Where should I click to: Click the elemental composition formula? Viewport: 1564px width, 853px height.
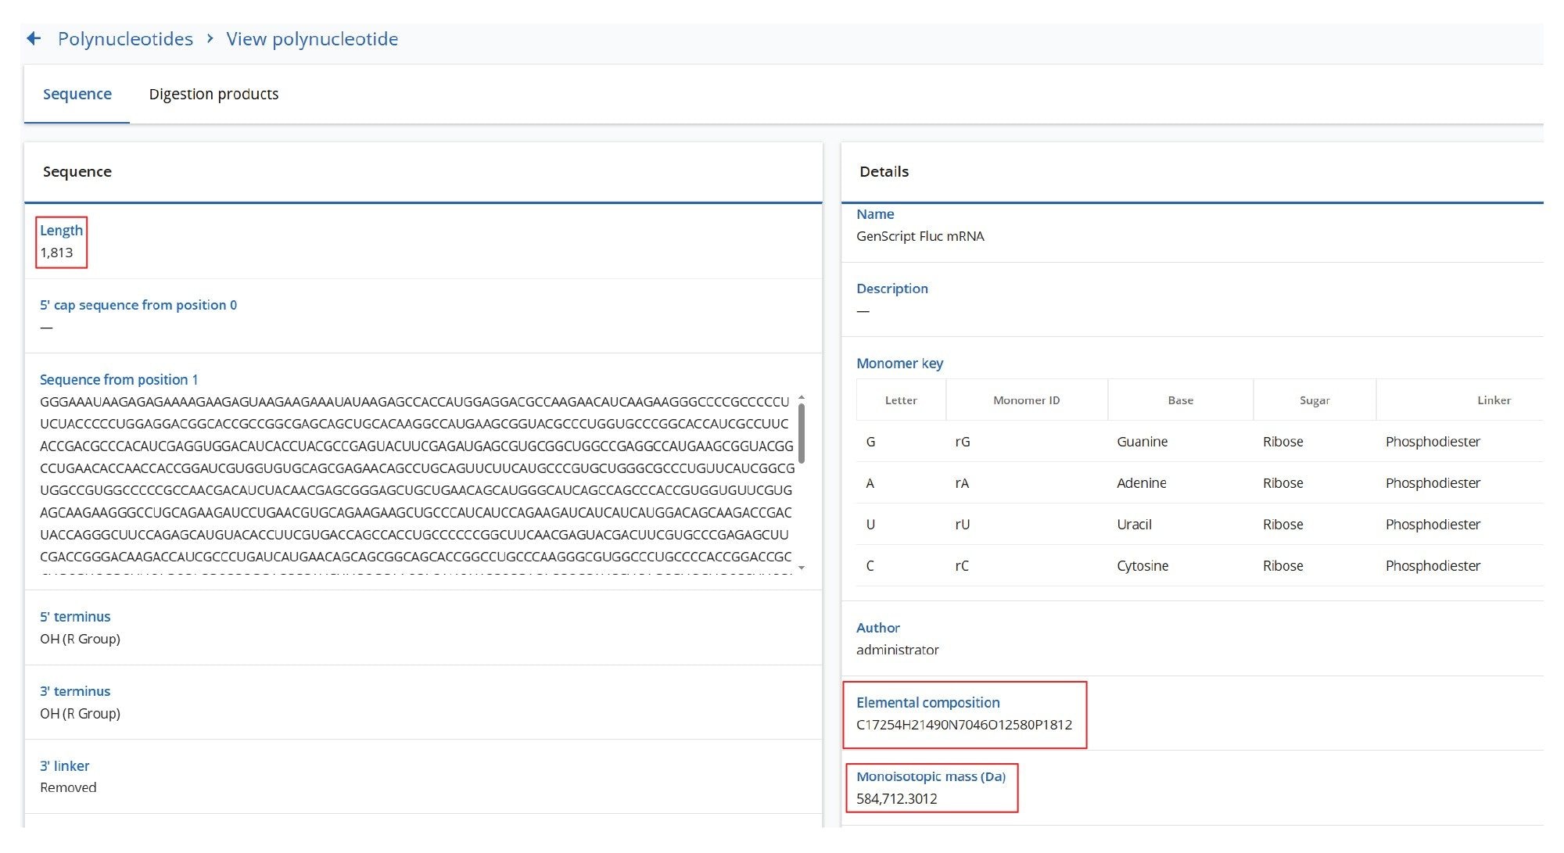point(963,725)
